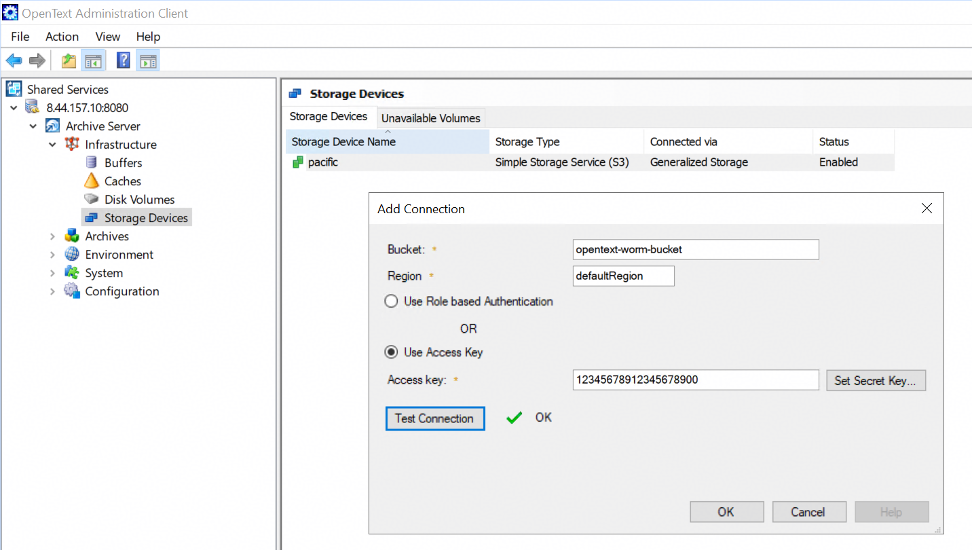Toggle the Show/Hide Action Pane toolbar icon
The width and height of the screenshot is (972, 550).
[x=147, y=60]
